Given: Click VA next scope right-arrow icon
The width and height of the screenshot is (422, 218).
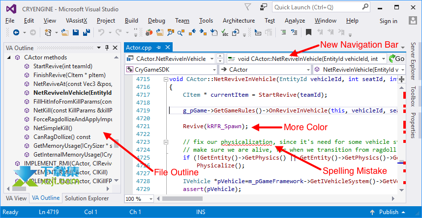Looking at the screenshot, I should tap(203, 32).
